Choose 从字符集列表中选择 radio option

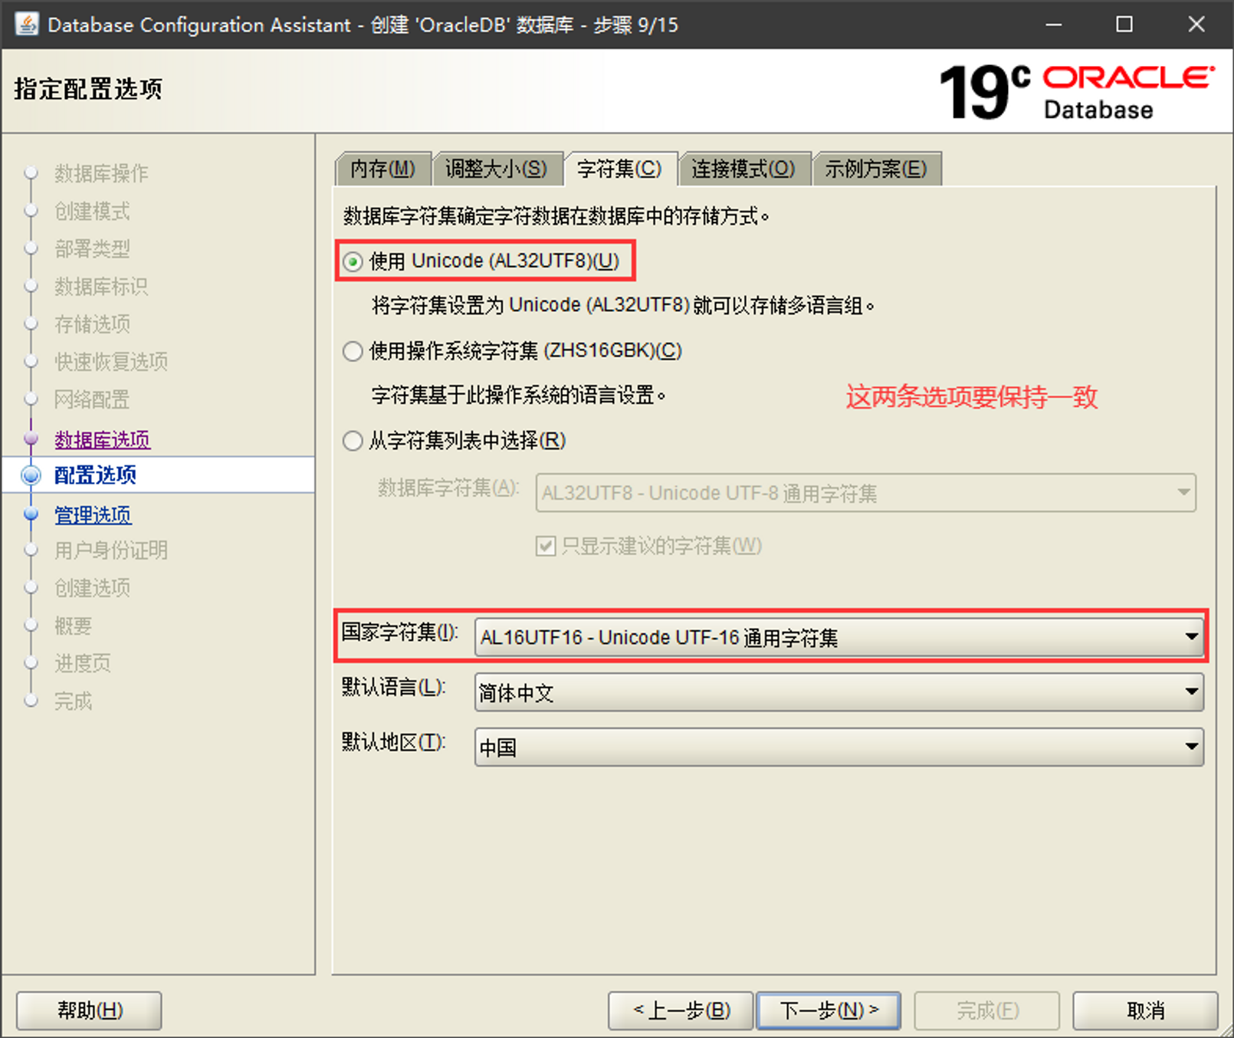353,441
